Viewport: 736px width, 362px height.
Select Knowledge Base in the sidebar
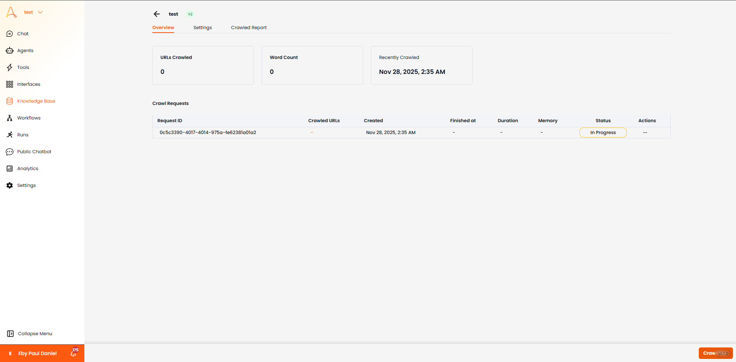pyautogui.click(x=36, y=101)
